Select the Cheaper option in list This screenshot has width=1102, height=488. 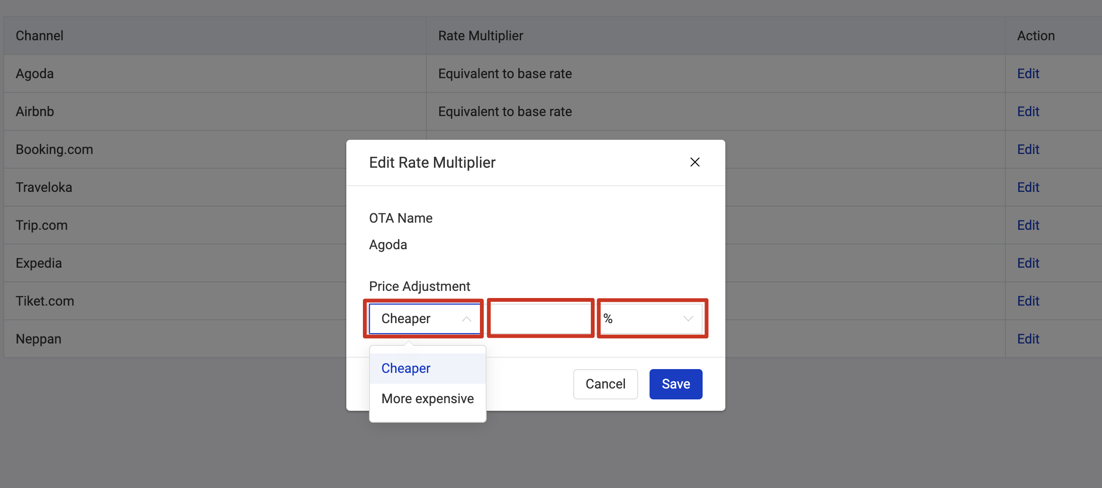point(406,368)
